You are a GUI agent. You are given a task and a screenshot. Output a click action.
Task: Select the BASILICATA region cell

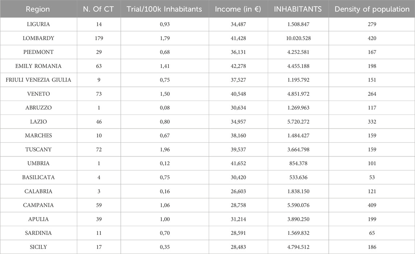(x=38, y=177)
